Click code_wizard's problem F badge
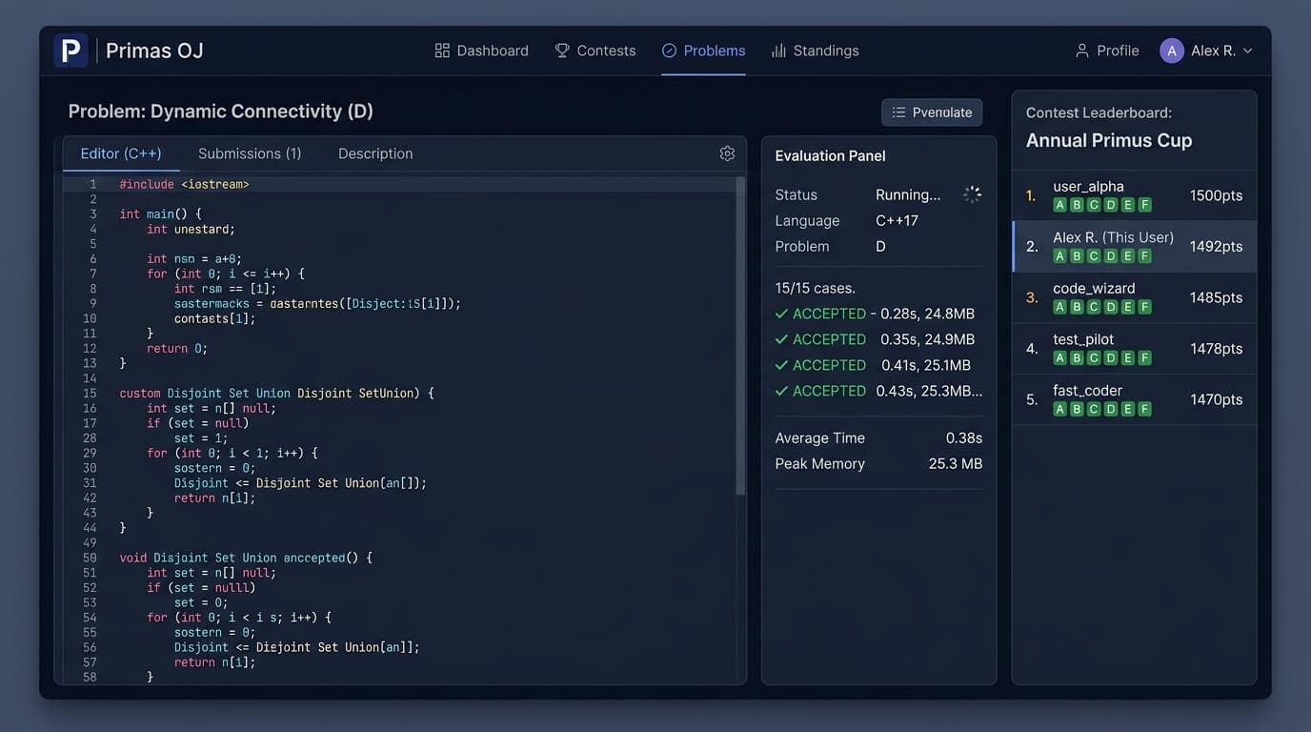Viewport: 1311px width, 732px height. point(1145,307)
